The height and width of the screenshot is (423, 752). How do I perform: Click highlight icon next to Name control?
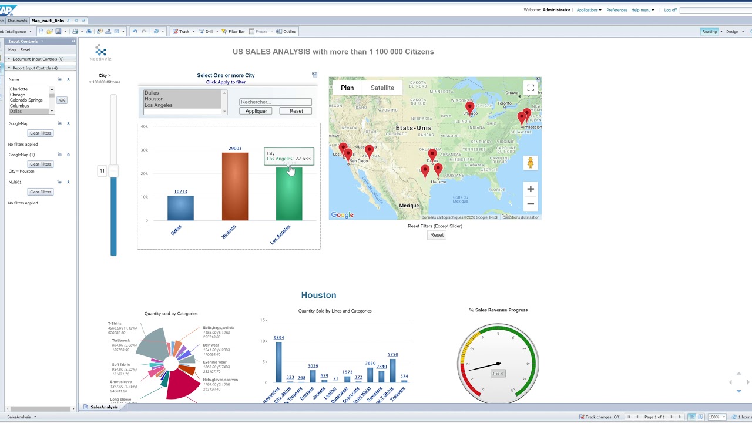(x=59, y=79)
